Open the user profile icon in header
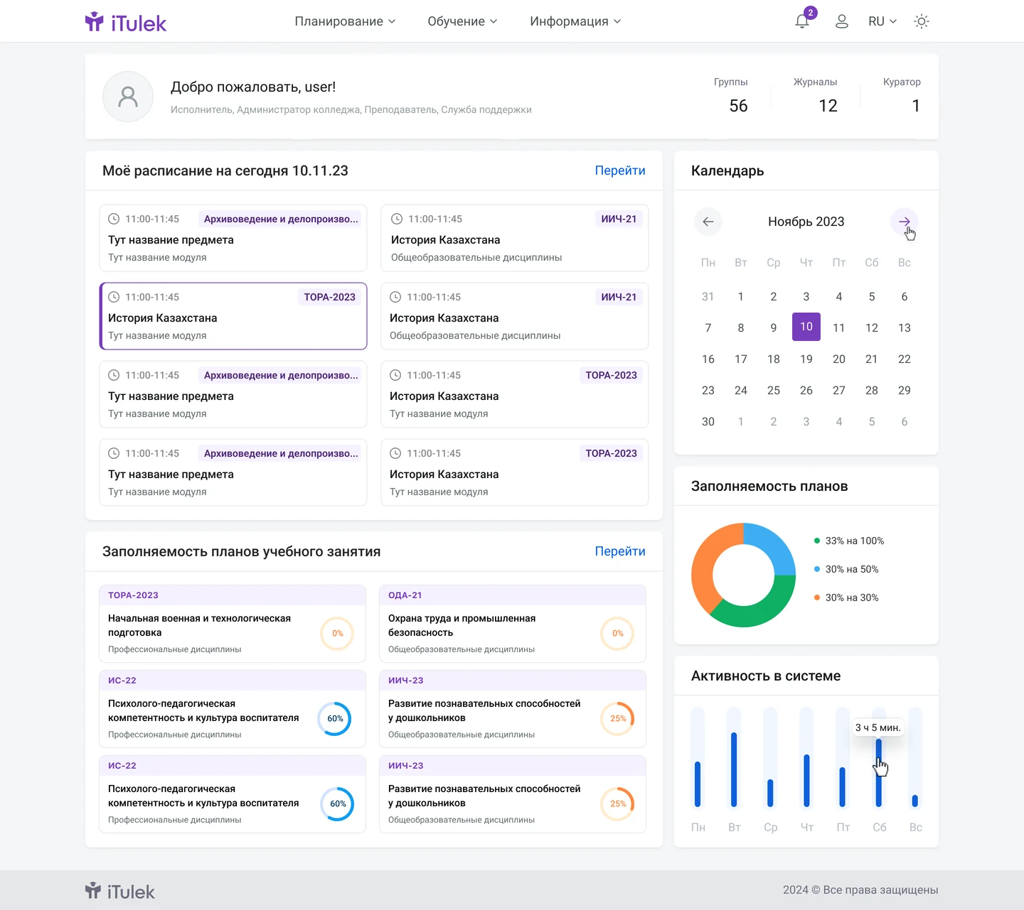This screenshot has width=1024, height=910. tap(842, 21)
